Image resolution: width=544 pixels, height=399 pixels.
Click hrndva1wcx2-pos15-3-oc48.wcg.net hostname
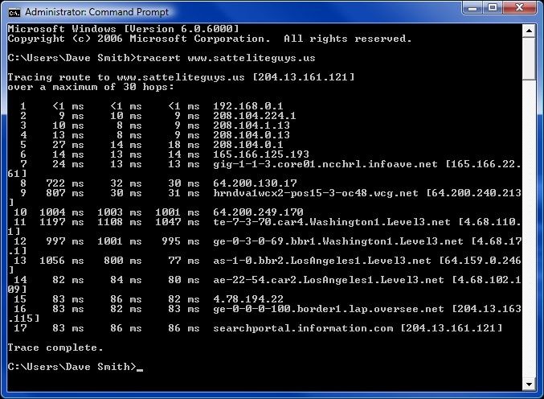click(x=316, y=193)
